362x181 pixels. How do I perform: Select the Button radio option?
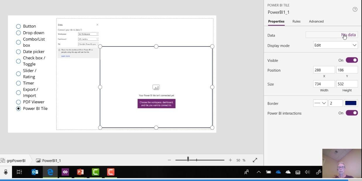18,26
